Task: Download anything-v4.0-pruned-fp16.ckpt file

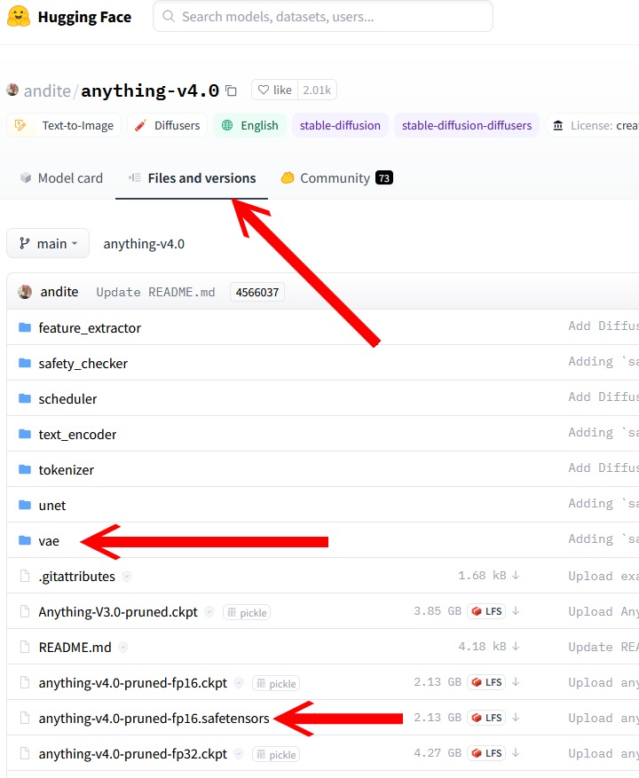Action: click(x=516, y=682)
